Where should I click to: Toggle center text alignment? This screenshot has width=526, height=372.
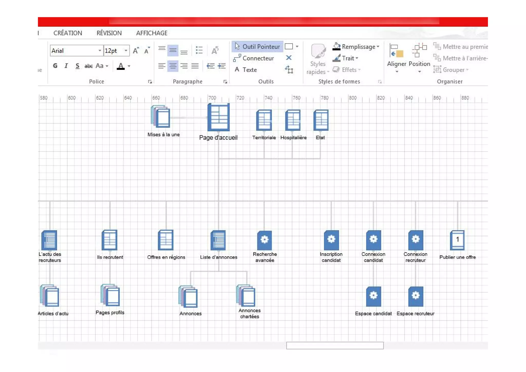[173, 66]
